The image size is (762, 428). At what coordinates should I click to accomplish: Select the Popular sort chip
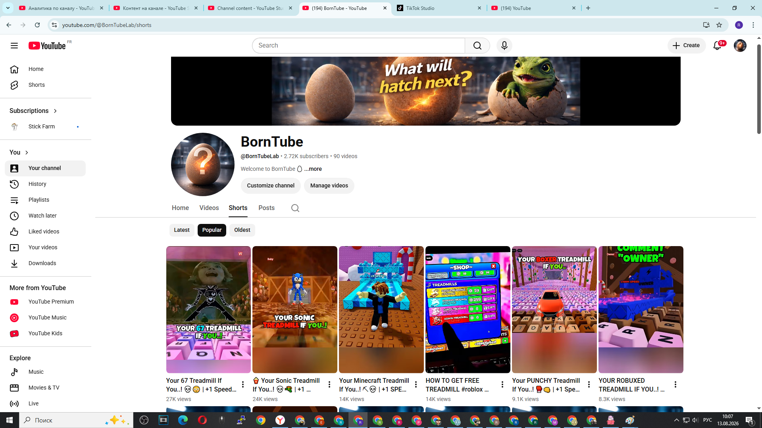click(212, 230)
